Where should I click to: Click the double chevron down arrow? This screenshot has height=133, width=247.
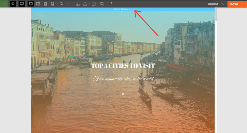pos(123,94)
